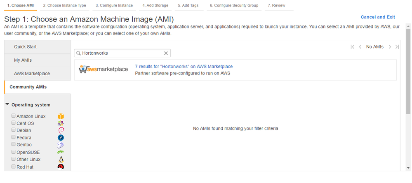The height and width of the screenshot is (183, 412).
Task: Click the scrollbar up arrow
Action: [408, 25]
